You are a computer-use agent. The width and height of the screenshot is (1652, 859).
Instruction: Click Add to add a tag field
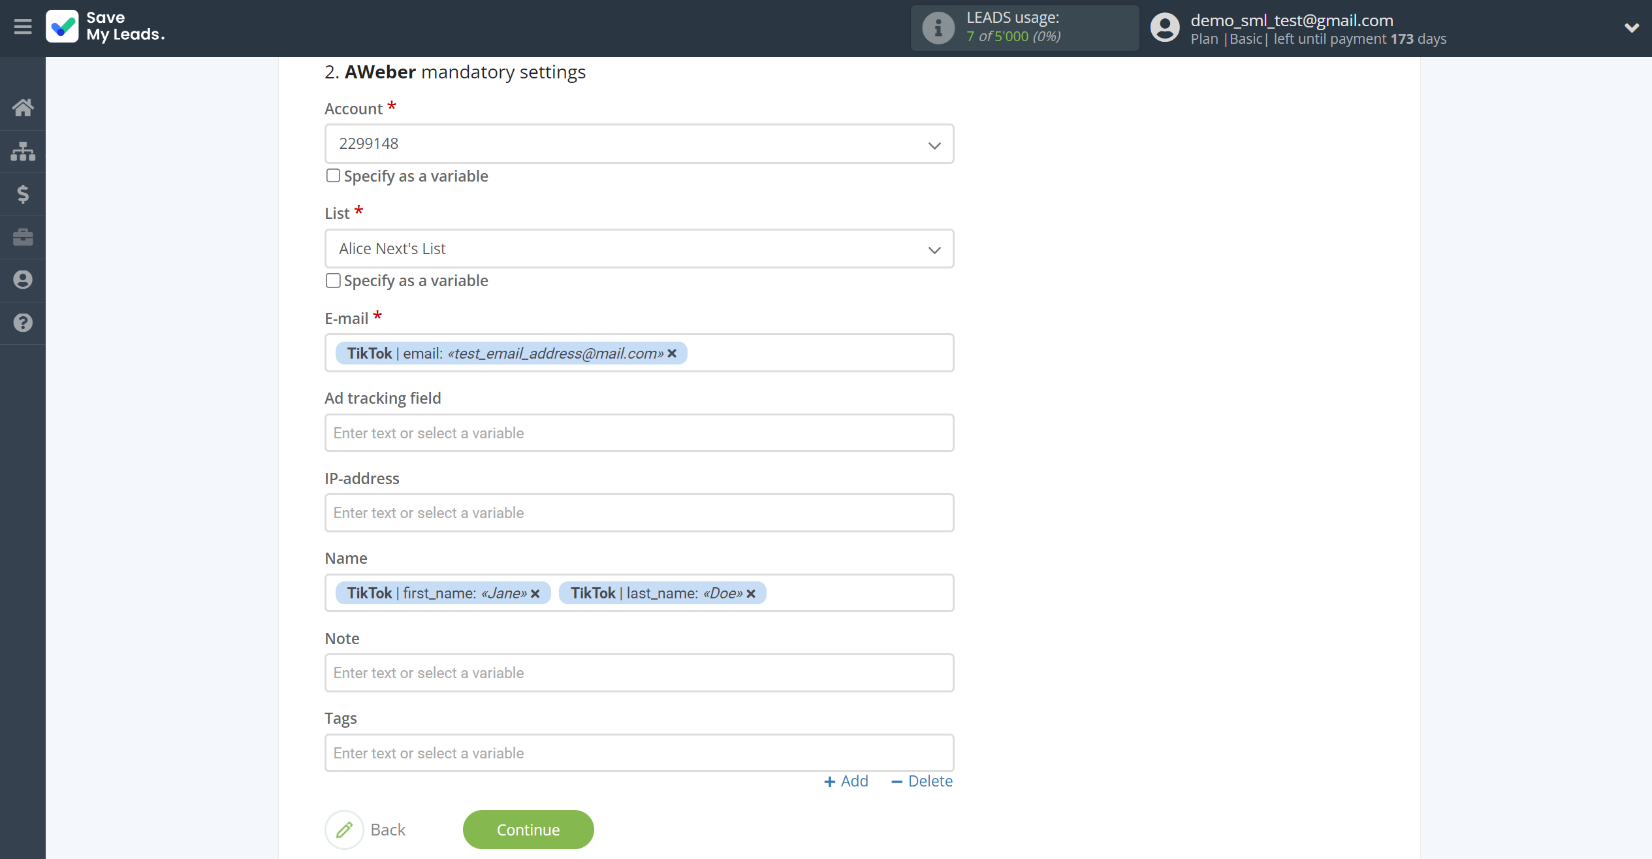(846, 781)
